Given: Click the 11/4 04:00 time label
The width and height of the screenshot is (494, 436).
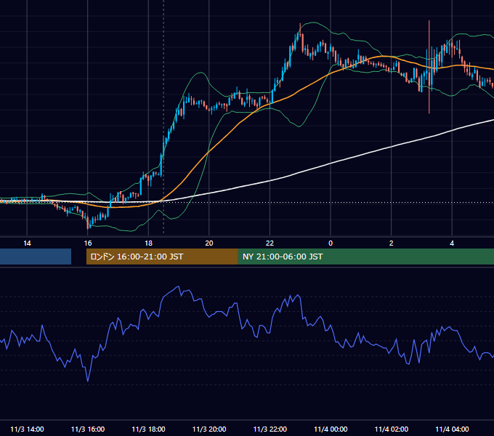Looking at the screenshot, I should pos(452,429).
